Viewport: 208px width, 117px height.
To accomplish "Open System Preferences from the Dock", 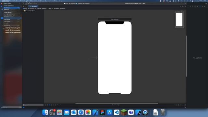I will coord(52,112).
